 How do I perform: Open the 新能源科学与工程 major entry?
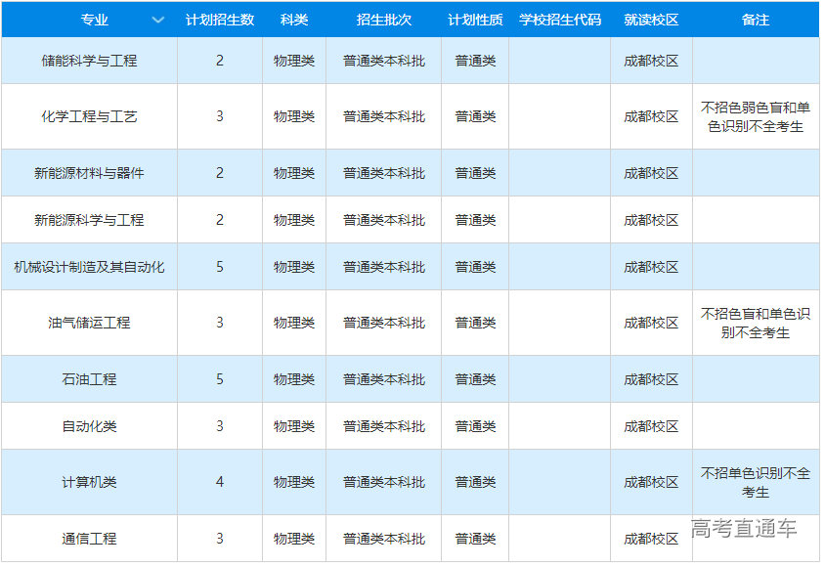[89, 220]
